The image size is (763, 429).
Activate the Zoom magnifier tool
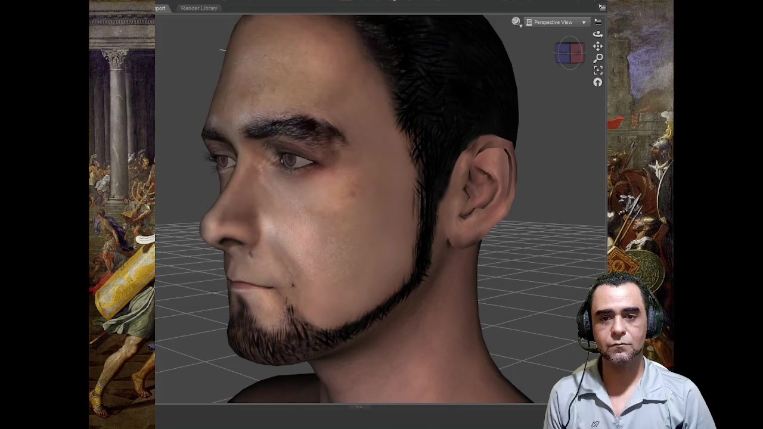[x=598, y=58]
